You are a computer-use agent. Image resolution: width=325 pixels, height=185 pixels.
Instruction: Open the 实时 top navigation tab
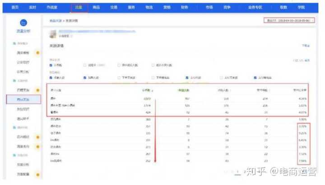coord(32,7)
